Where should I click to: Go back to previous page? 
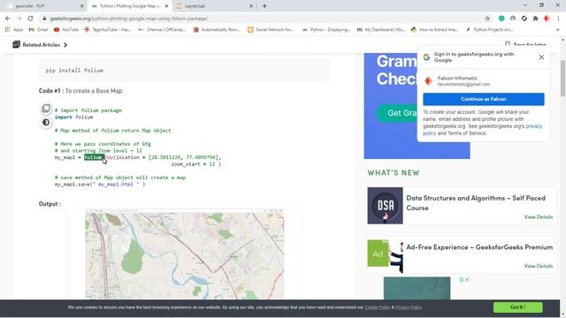8,19
